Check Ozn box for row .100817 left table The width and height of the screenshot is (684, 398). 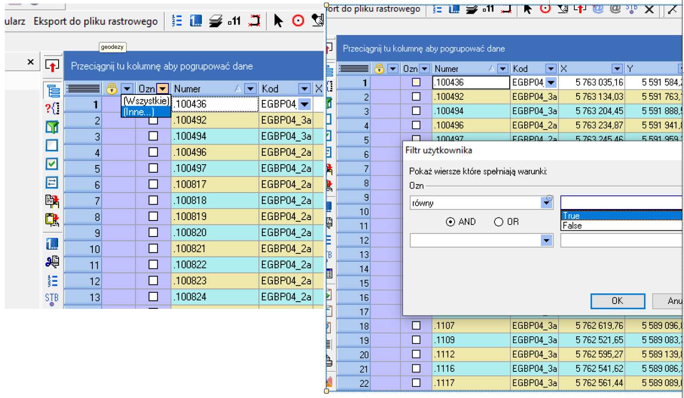click(x=153, y=184)
